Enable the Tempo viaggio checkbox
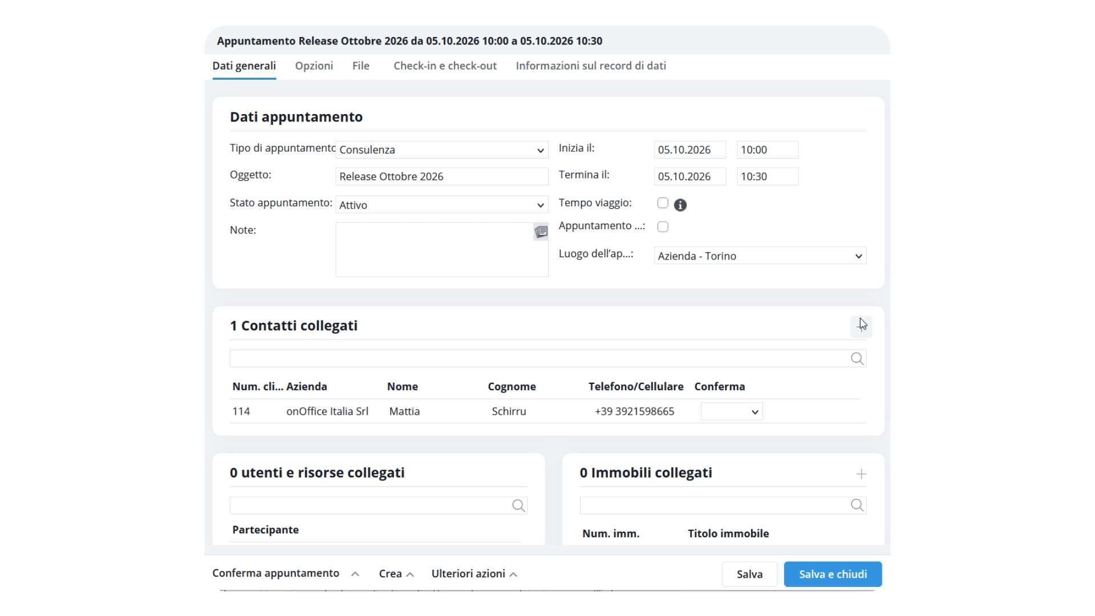This screenshot has width=1095, height=616. pos(663,203)
